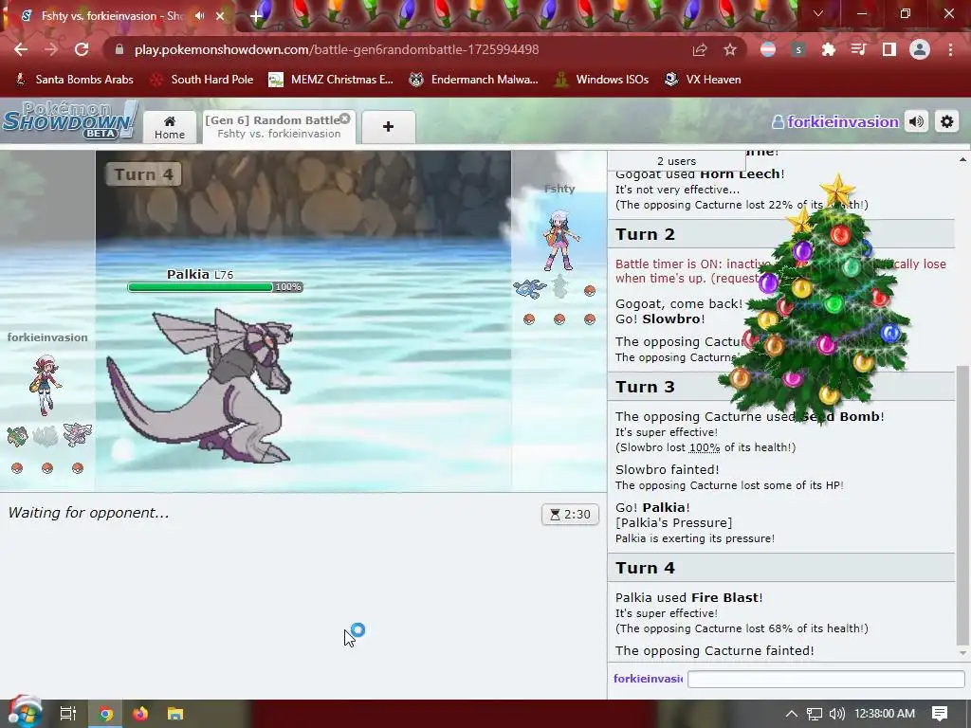Open Chrome tab search chevron
This screenshot has width=971, height=728.
[818, 13]
